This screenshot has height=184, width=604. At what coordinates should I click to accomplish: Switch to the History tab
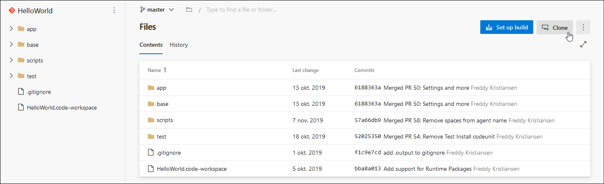tap(179, 45)
